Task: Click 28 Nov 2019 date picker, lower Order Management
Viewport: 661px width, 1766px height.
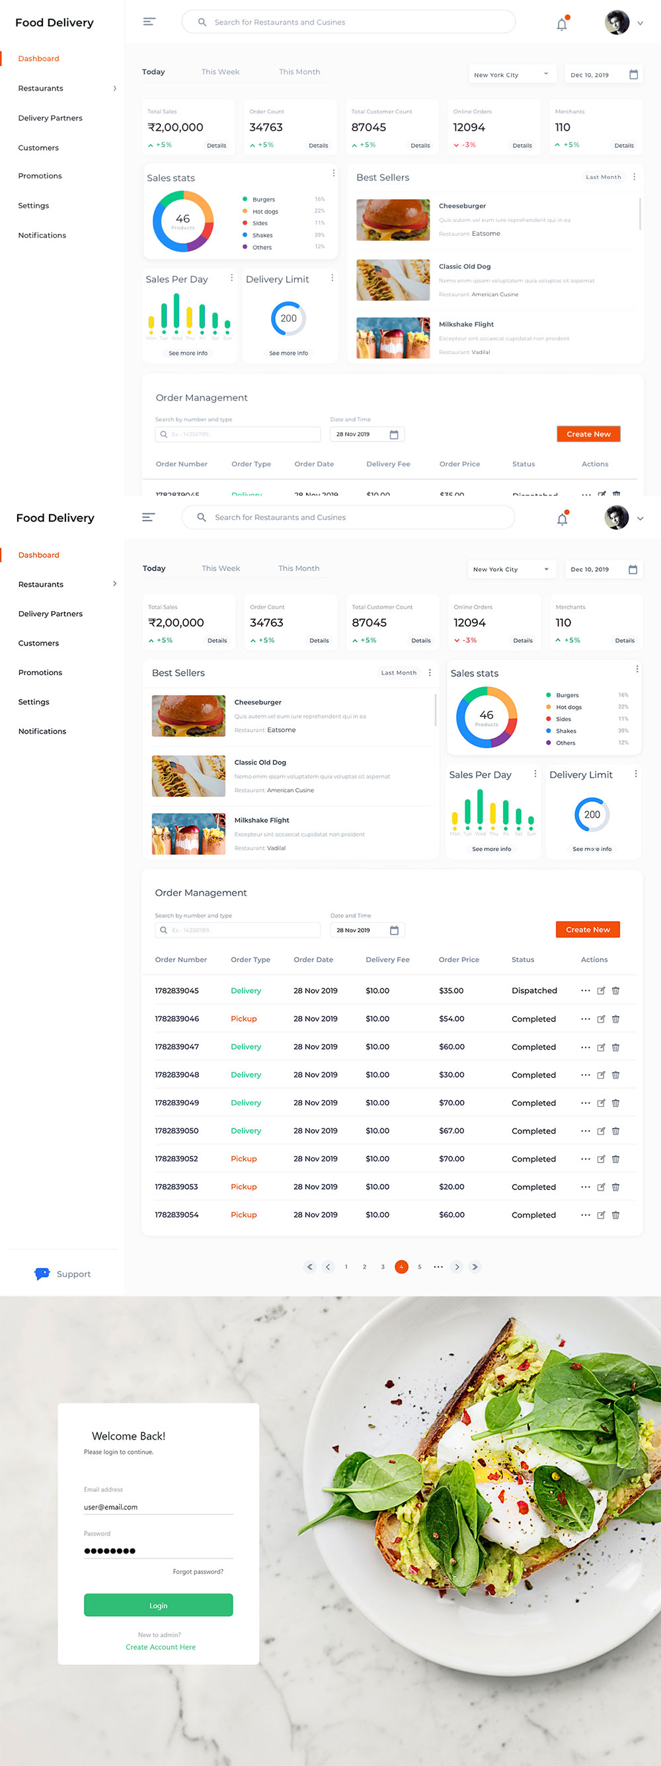Action: click(x=368, y=930)
